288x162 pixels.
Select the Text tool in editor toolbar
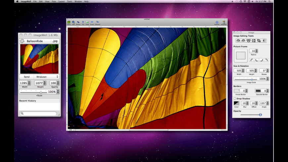click(83, 22)
